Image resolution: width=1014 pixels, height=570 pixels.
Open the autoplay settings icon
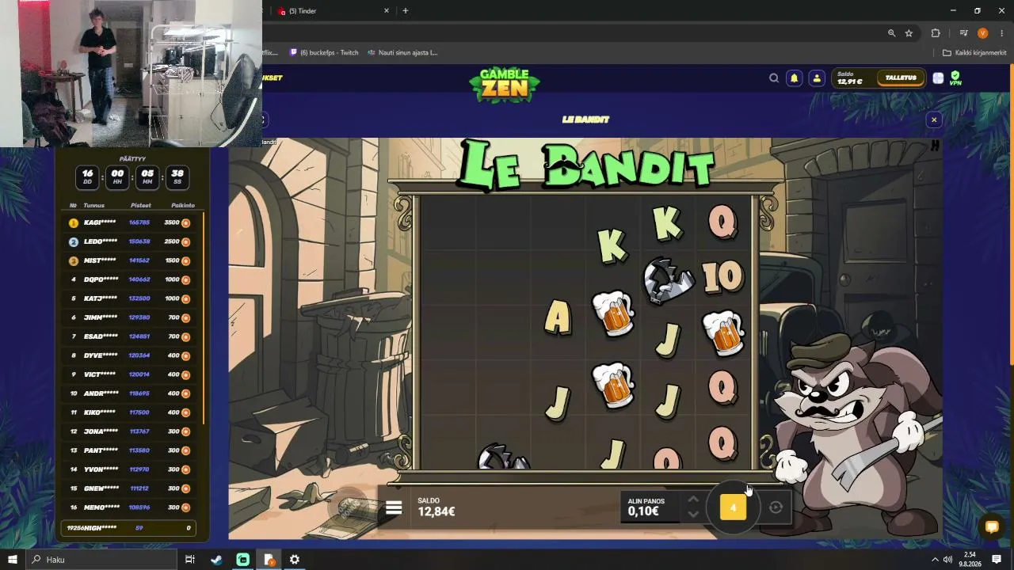(776, 508)
